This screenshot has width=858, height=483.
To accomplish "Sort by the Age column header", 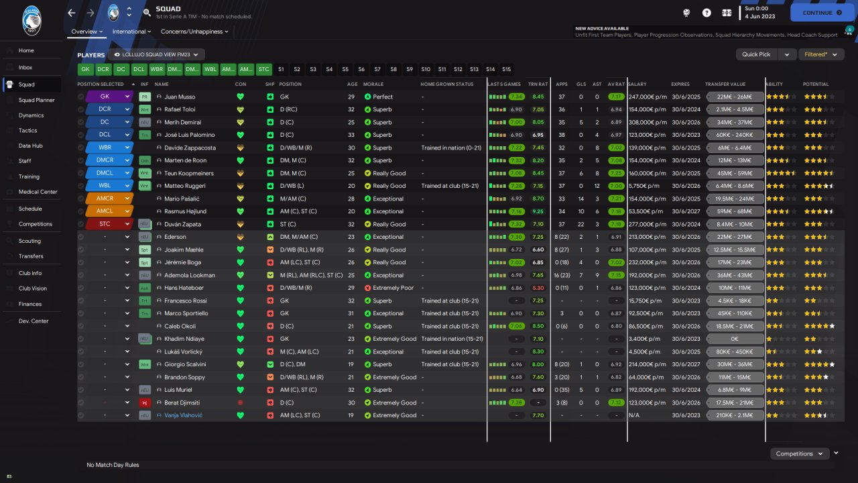I will tap(353, 85).
